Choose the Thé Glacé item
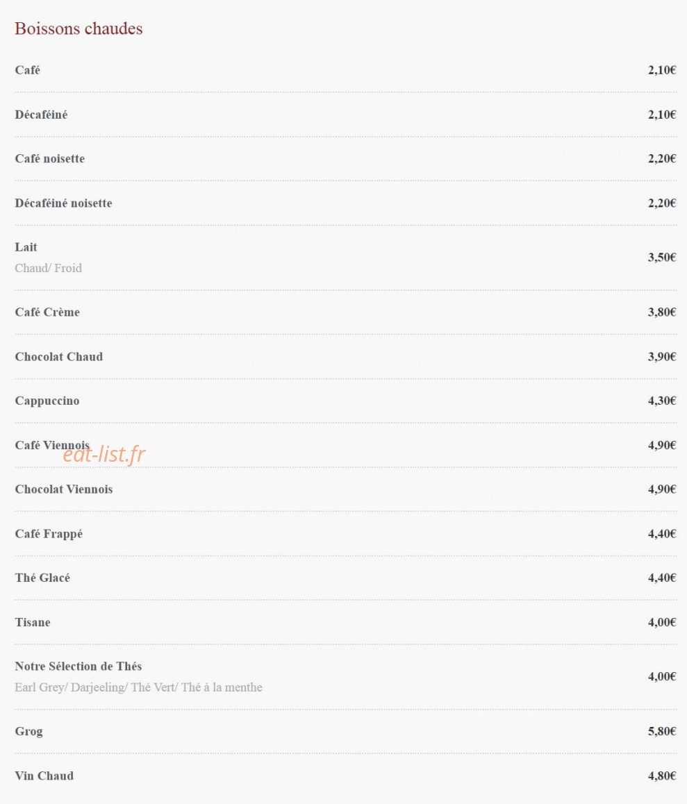Image resolution: width=687 pixels, height=804 pixels. click(42, 578)
